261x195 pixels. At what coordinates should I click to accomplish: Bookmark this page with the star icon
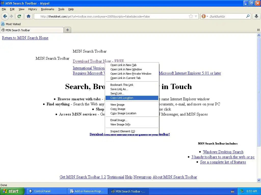tap(191, 16)
